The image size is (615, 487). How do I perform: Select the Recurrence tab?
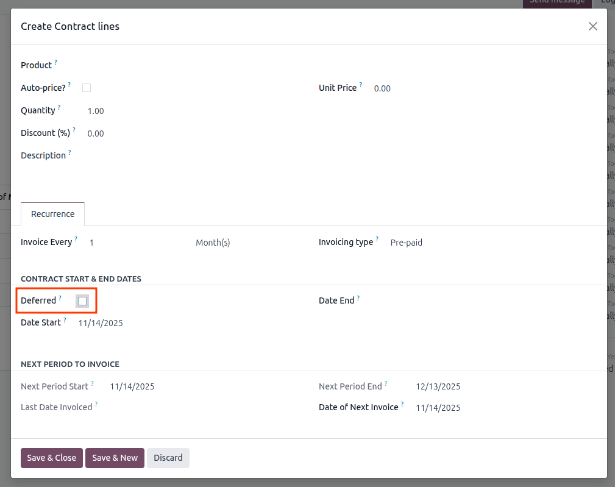click(x=52, y=214)
